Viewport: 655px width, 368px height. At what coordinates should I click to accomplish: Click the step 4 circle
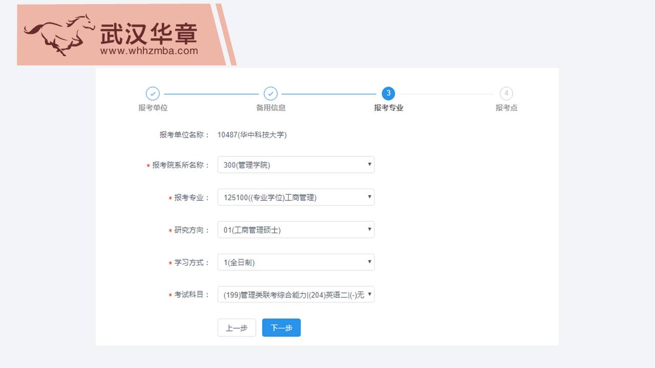[x=506, y=94]
